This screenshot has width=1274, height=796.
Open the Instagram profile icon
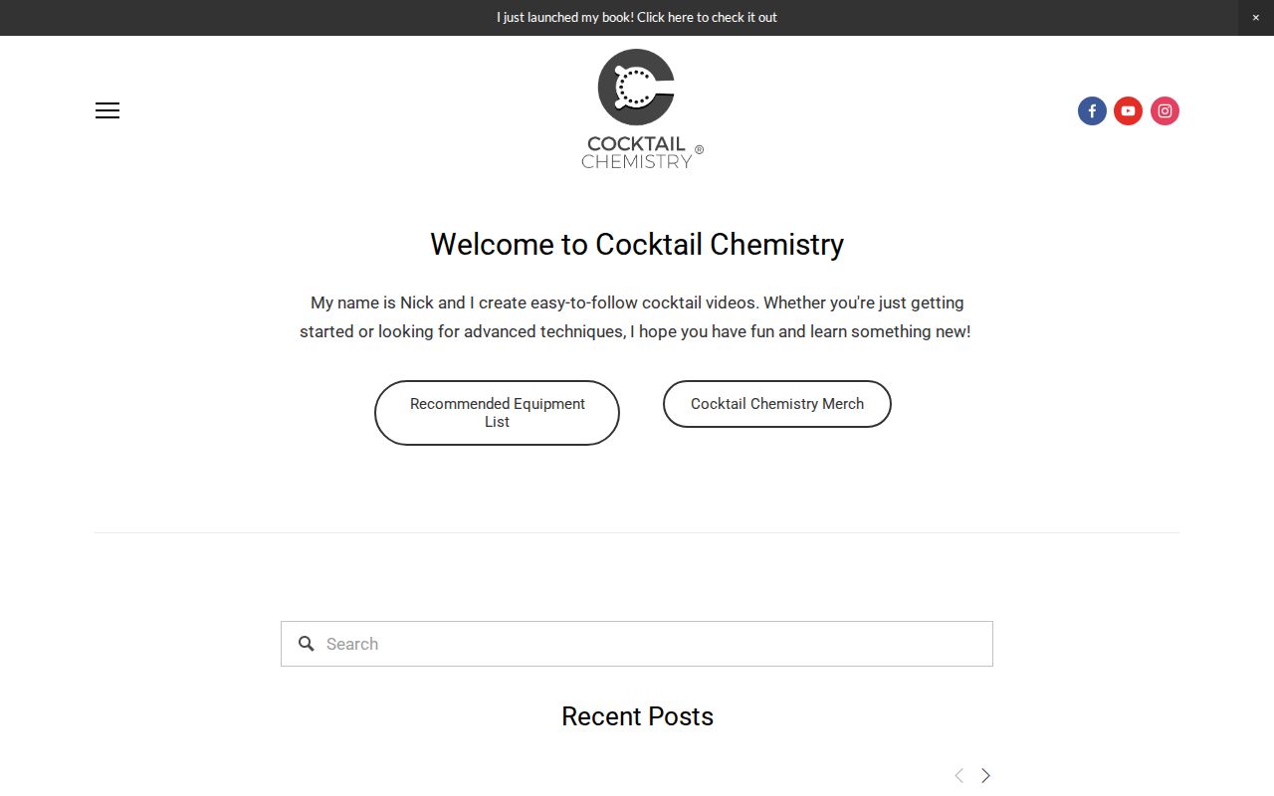[1164, 110]
